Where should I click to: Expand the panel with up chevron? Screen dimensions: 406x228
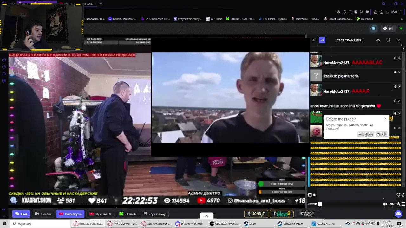click(207, 216)
